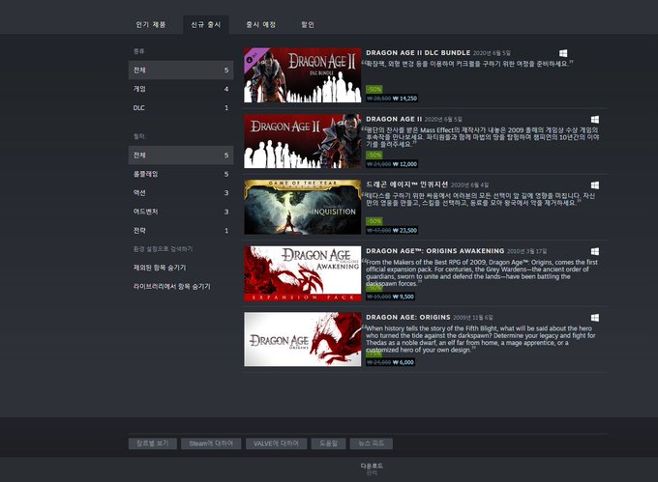Open the 출시 예정 tab

[260, 25]
